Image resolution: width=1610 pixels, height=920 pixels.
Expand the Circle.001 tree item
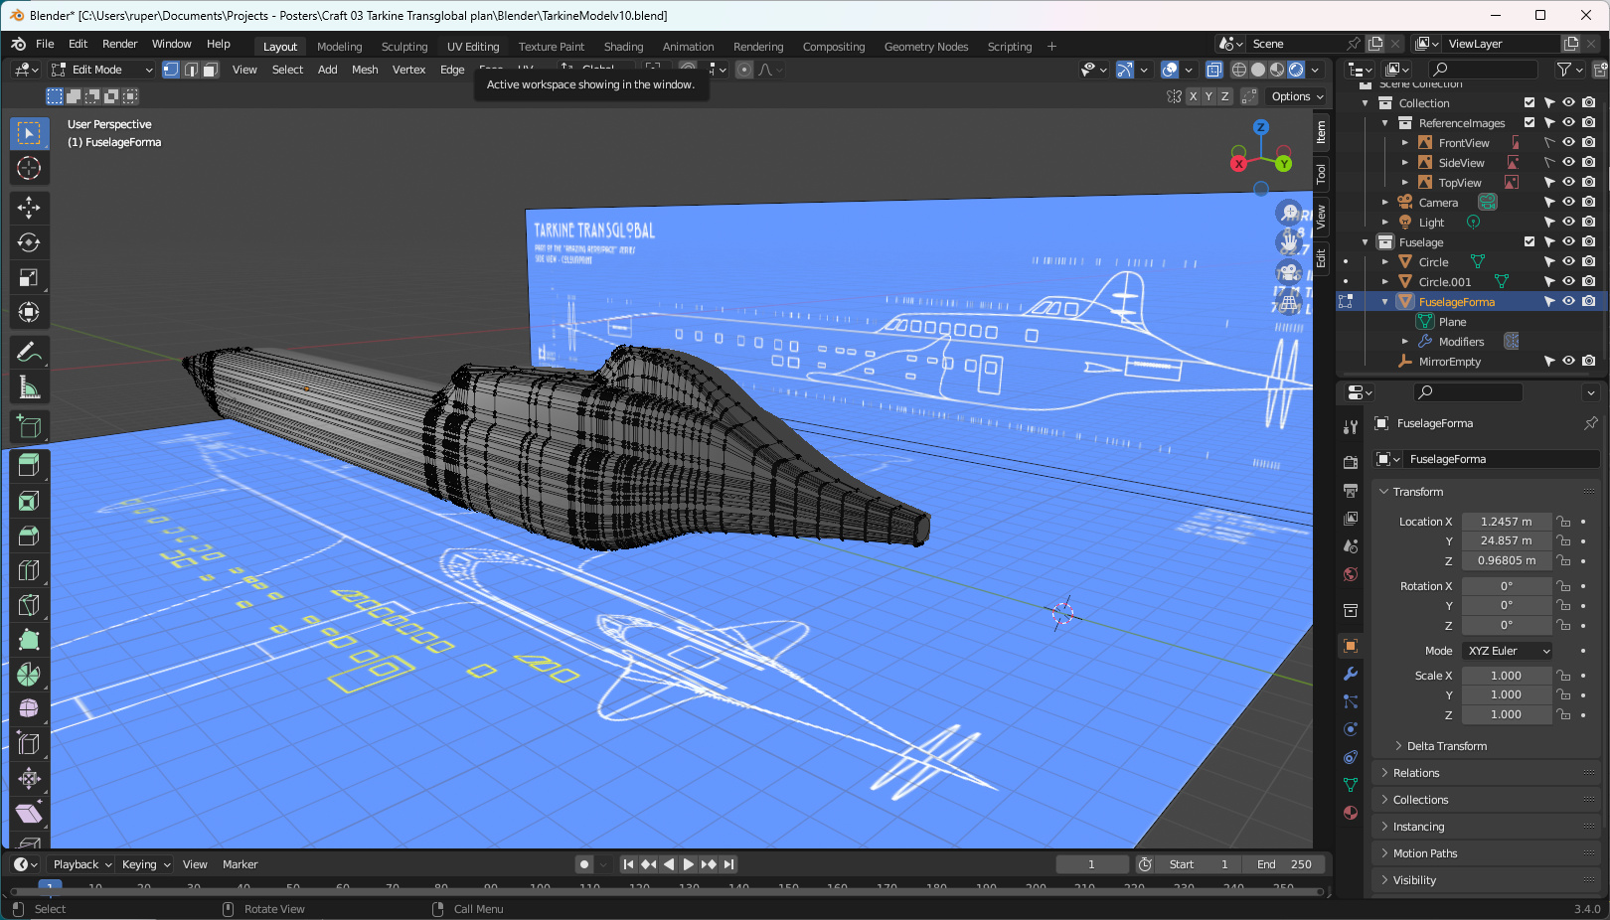(1385, 282)
